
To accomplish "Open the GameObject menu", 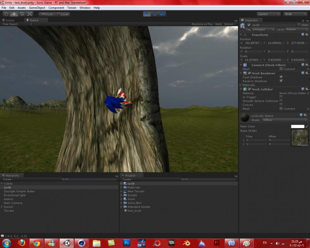I will click(37, 8).
